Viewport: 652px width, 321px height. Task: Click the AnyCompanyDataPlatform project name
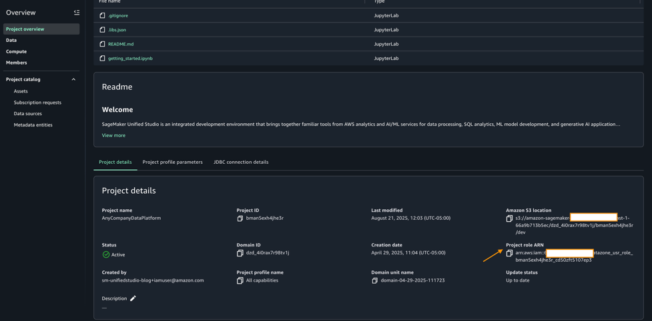coord(131,218)
